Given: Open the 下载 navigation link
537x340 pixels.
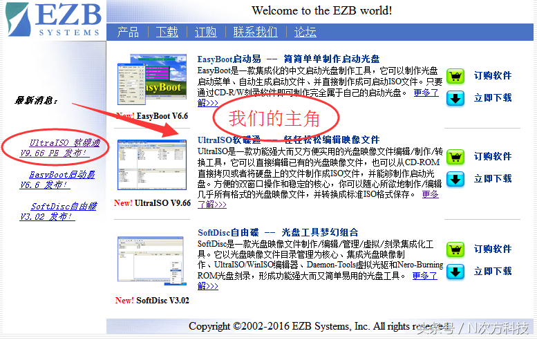Looking at the screenshot, I should (x=167, y=32).
